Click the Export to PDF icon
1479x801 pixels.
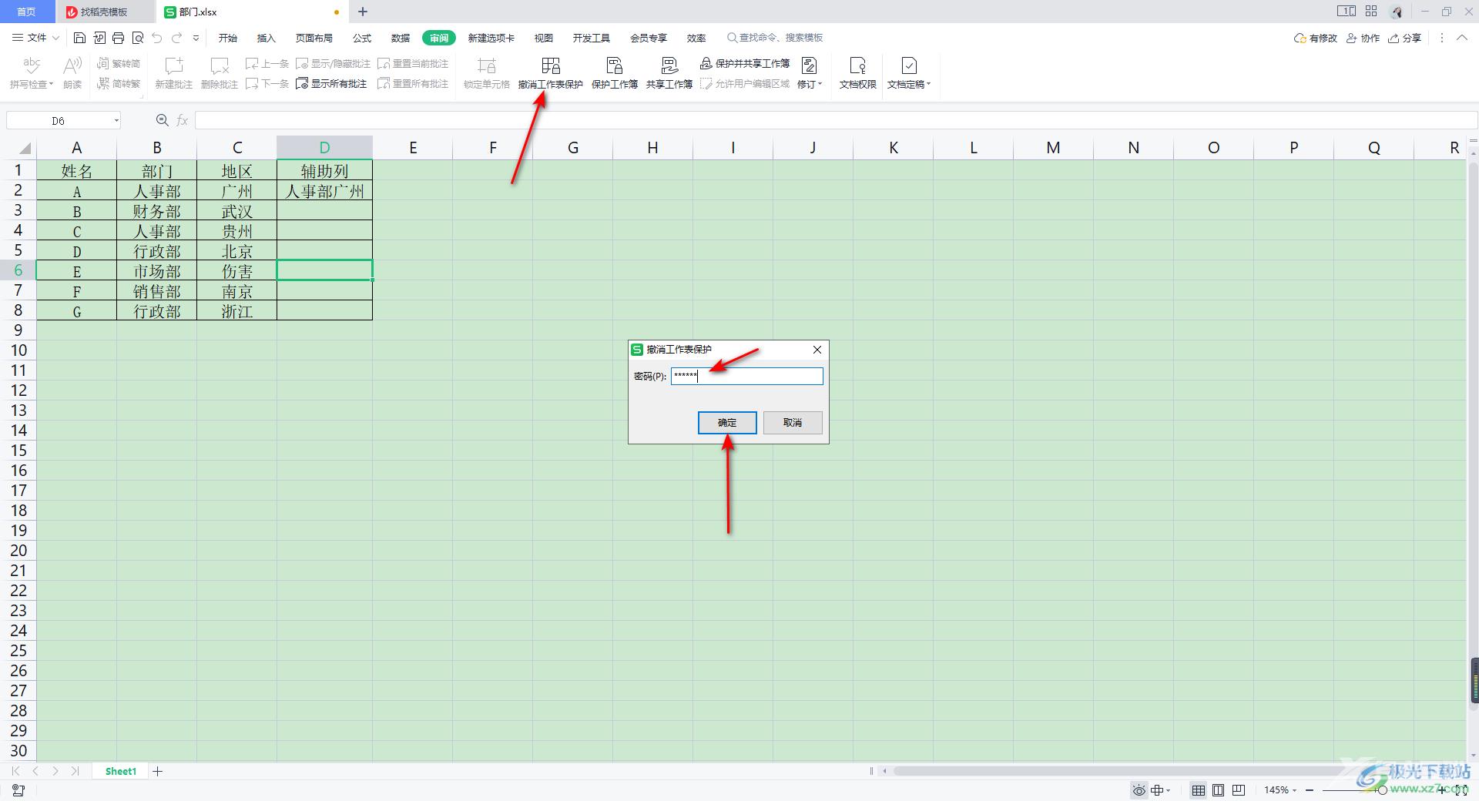point(99,38)
